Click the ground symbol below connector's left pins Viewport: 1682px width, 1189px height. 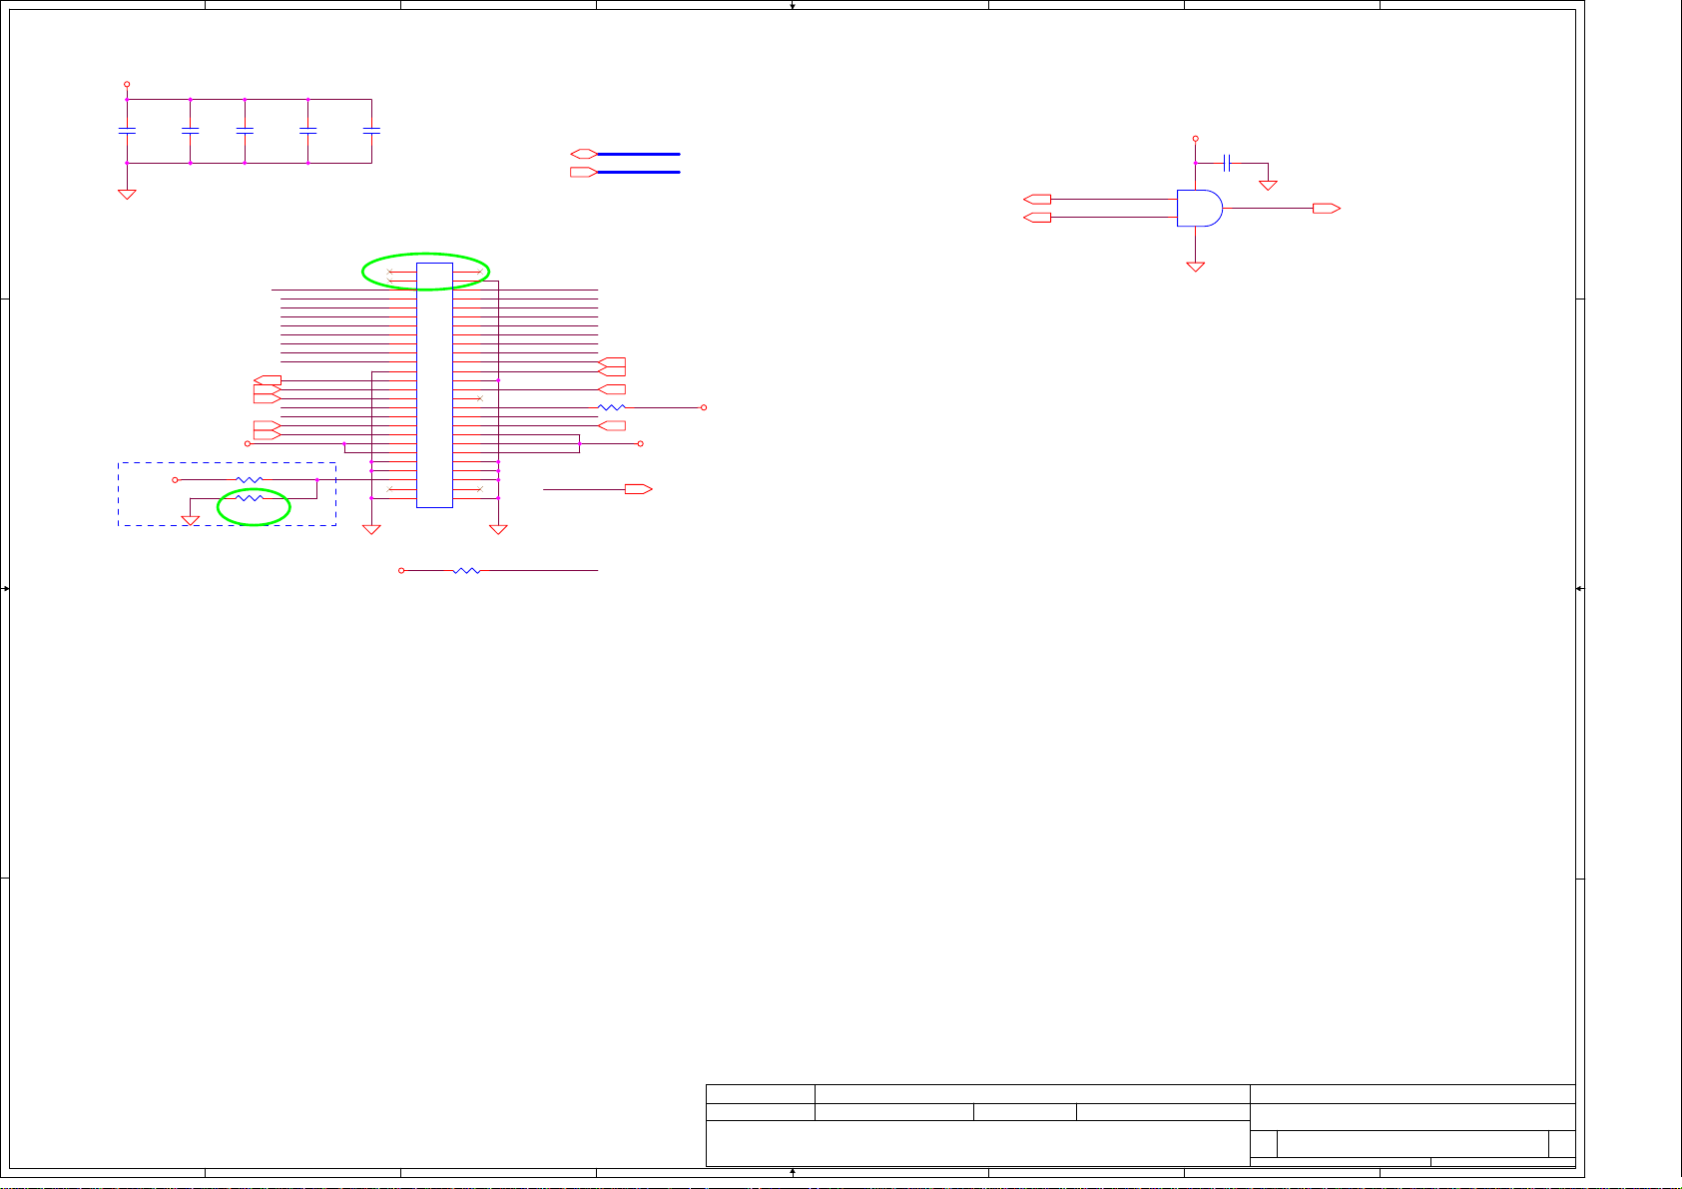click(x=371, y=529)
